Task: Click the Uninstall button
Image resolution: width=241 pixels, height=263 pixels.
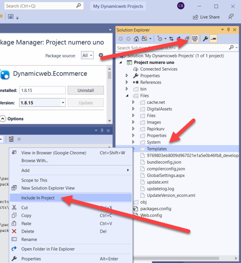Action: 85,90
